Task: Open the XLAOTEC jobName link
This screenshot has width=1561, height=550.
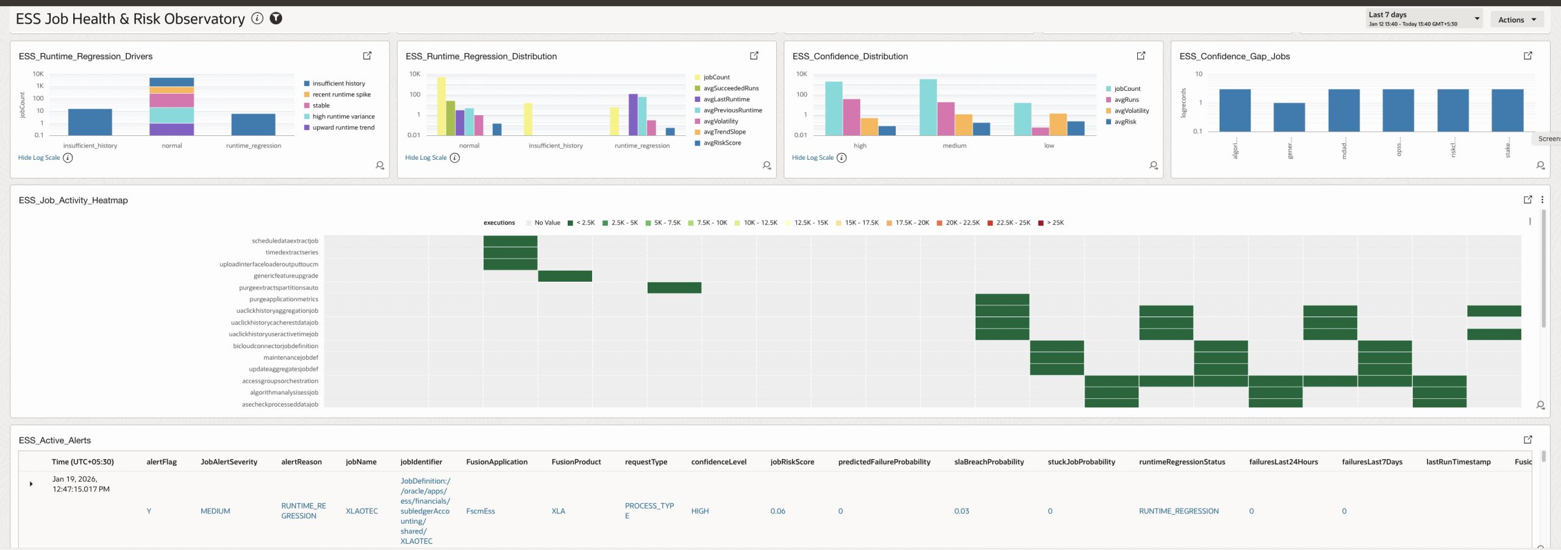Action: (362, 512)
